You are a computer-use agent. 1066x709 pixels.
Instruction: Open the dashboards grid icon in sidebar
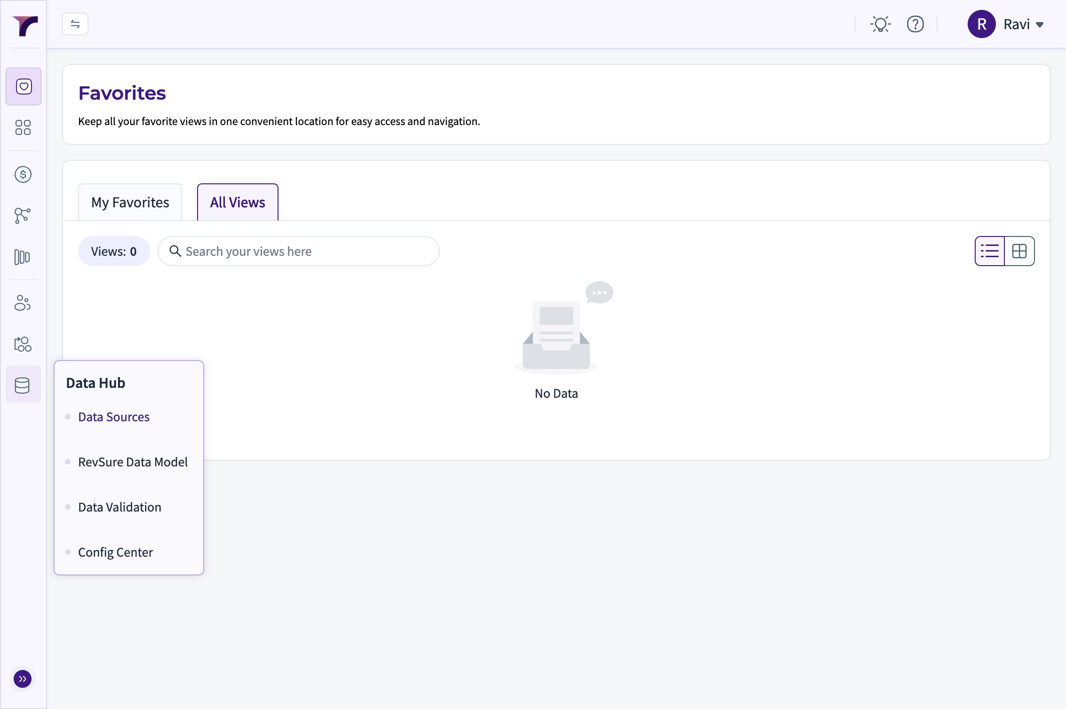pos(23,127)
